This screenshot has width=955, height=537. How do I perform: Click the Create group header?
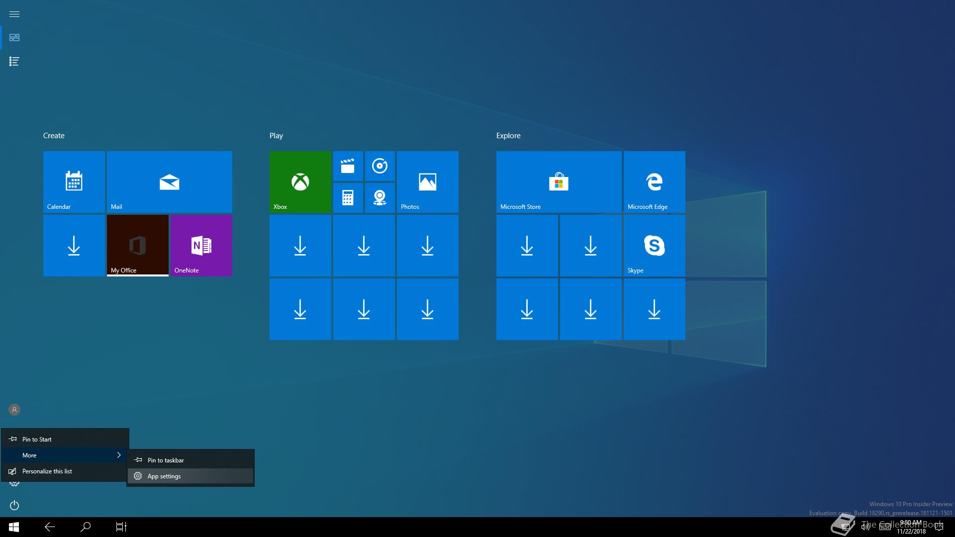tap(54, 136)
